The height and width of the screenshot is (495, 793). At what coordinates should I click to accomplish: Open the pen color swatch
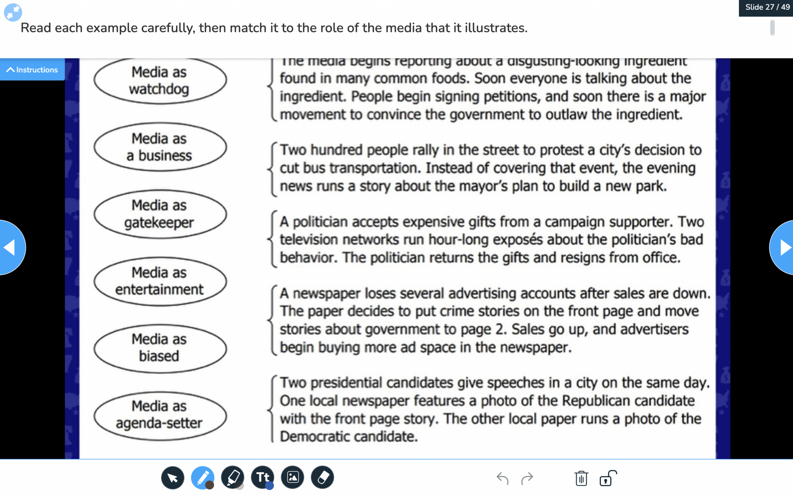click(x=210, y=485)
